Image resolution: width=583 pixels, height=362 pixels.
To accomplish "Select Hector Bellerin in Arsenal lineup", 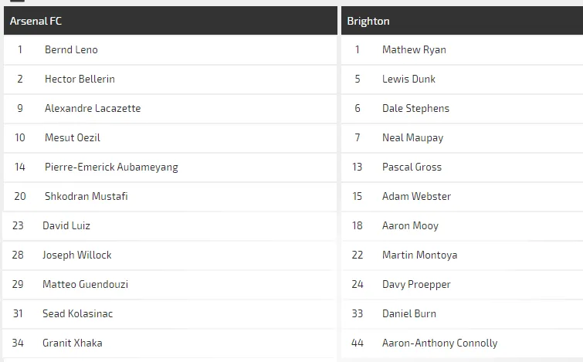I will (80, 80).
